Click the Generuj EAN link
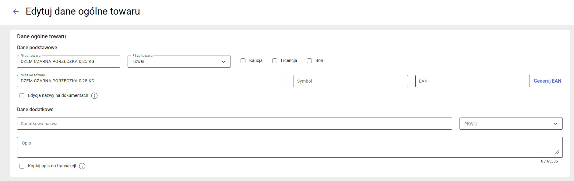This screenshot has height=181, width=574. (547, 81)
